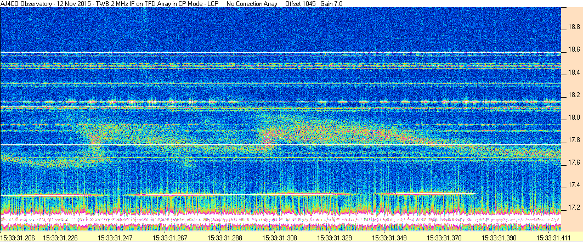Image resolution: width=583 pixels, height=242 pixels.
Task: Click the Offset 1045 header text
Action: coord(301,3)
